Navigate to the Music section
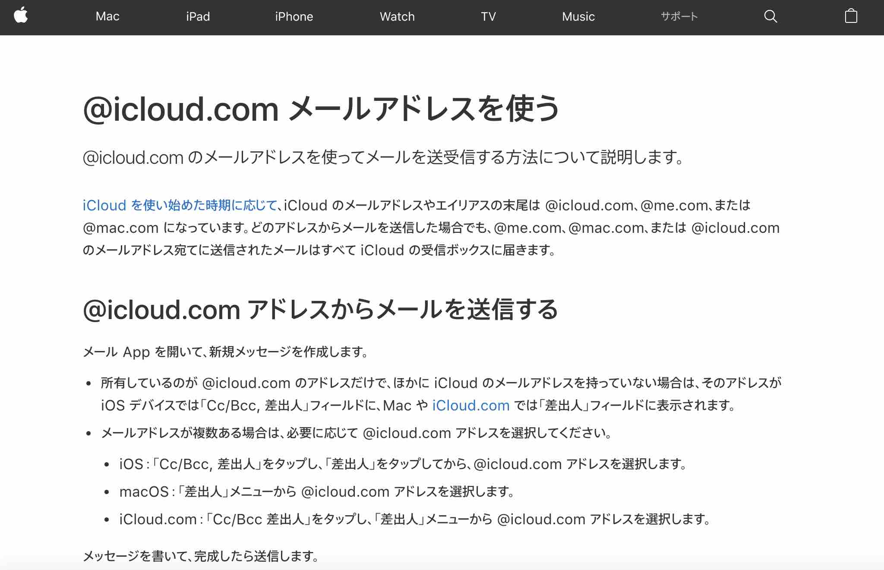 (x=578, y=16)
